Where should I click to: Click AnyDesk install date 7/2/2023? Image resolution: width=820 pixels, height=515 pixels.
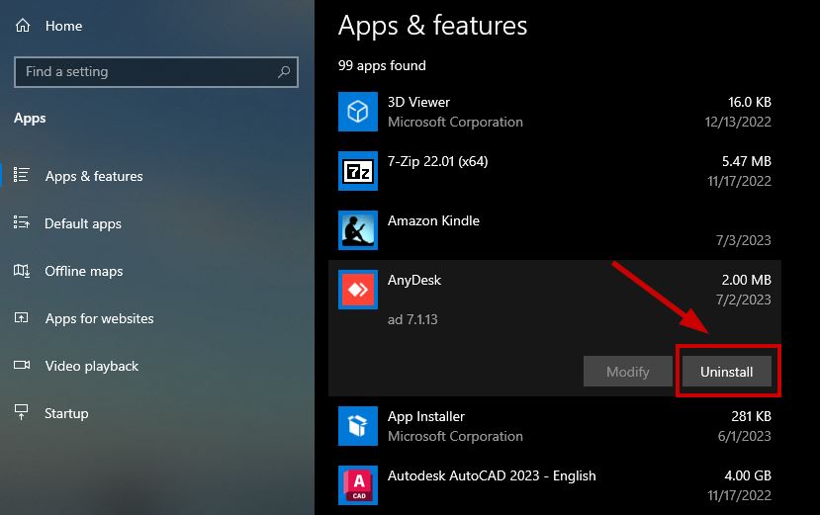[x=743, y=300]
